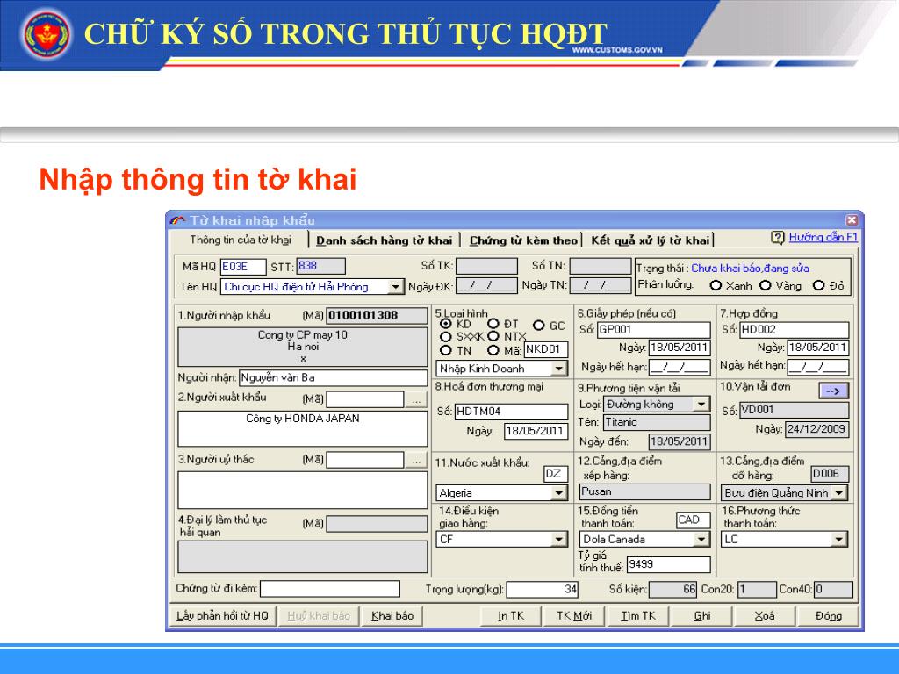Open Người uỷ thác code lookup ellipsis button
Image resolution: width=899 pixels, height=674 pixels.
tap(416, 460)
